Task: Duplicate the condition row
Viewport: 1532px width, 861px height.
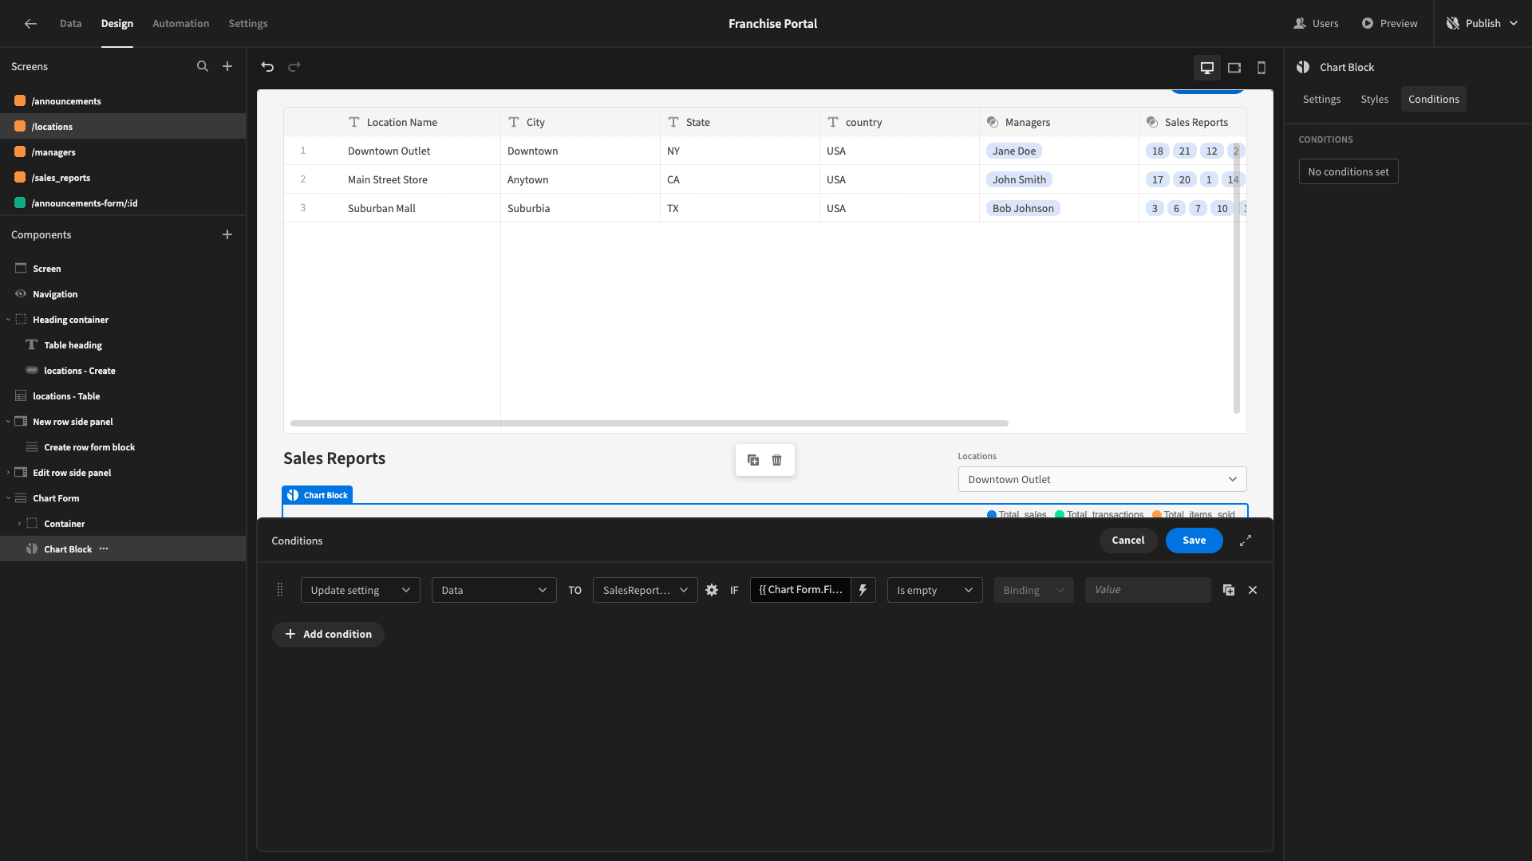Action: (1229, 591)
